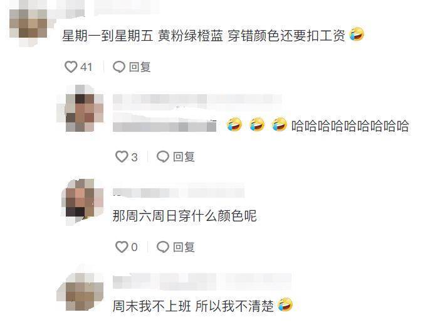The image size is (440, 327).
Task: Open the avatar beside 那周六周日穿什么颜色呢
Action: [x=84, y=200]
